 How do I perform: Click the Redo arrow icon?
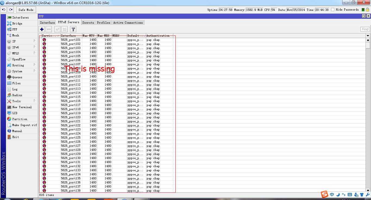tap(11, 10)
